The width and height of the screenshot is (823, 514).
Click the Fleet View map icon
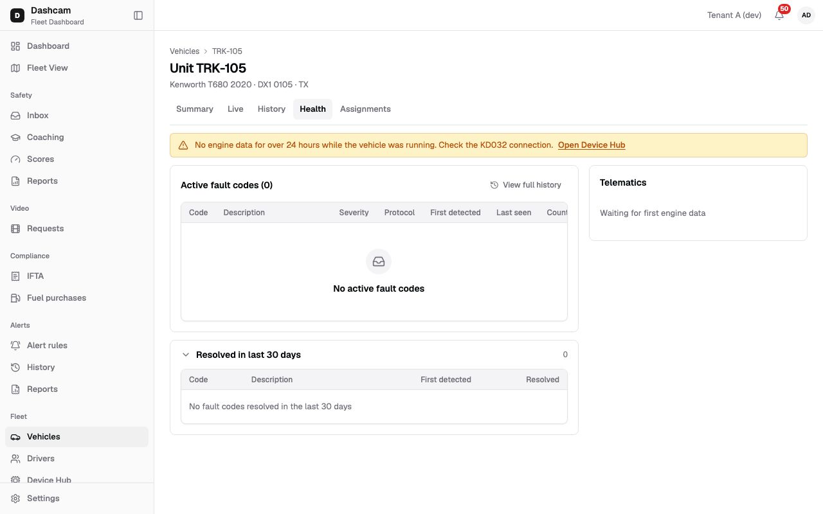pyautogui.click(x=15, y=68)
